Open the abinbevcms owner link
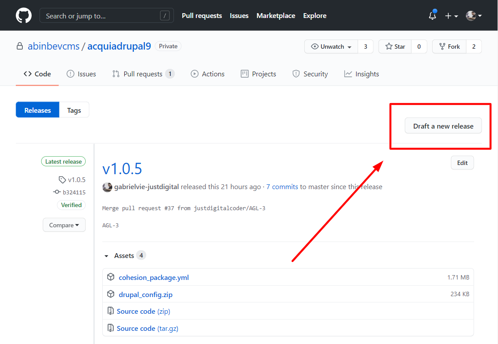 [54, 47]
